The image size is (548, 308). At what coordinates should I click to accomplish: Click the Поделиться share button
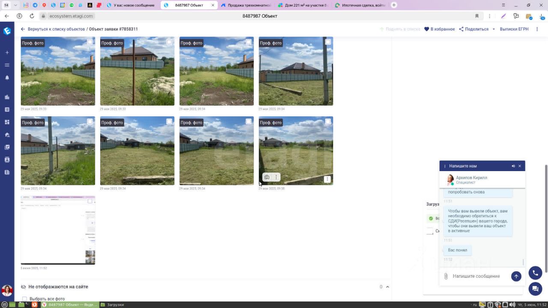pyautogui.click(x=474, y=29)
